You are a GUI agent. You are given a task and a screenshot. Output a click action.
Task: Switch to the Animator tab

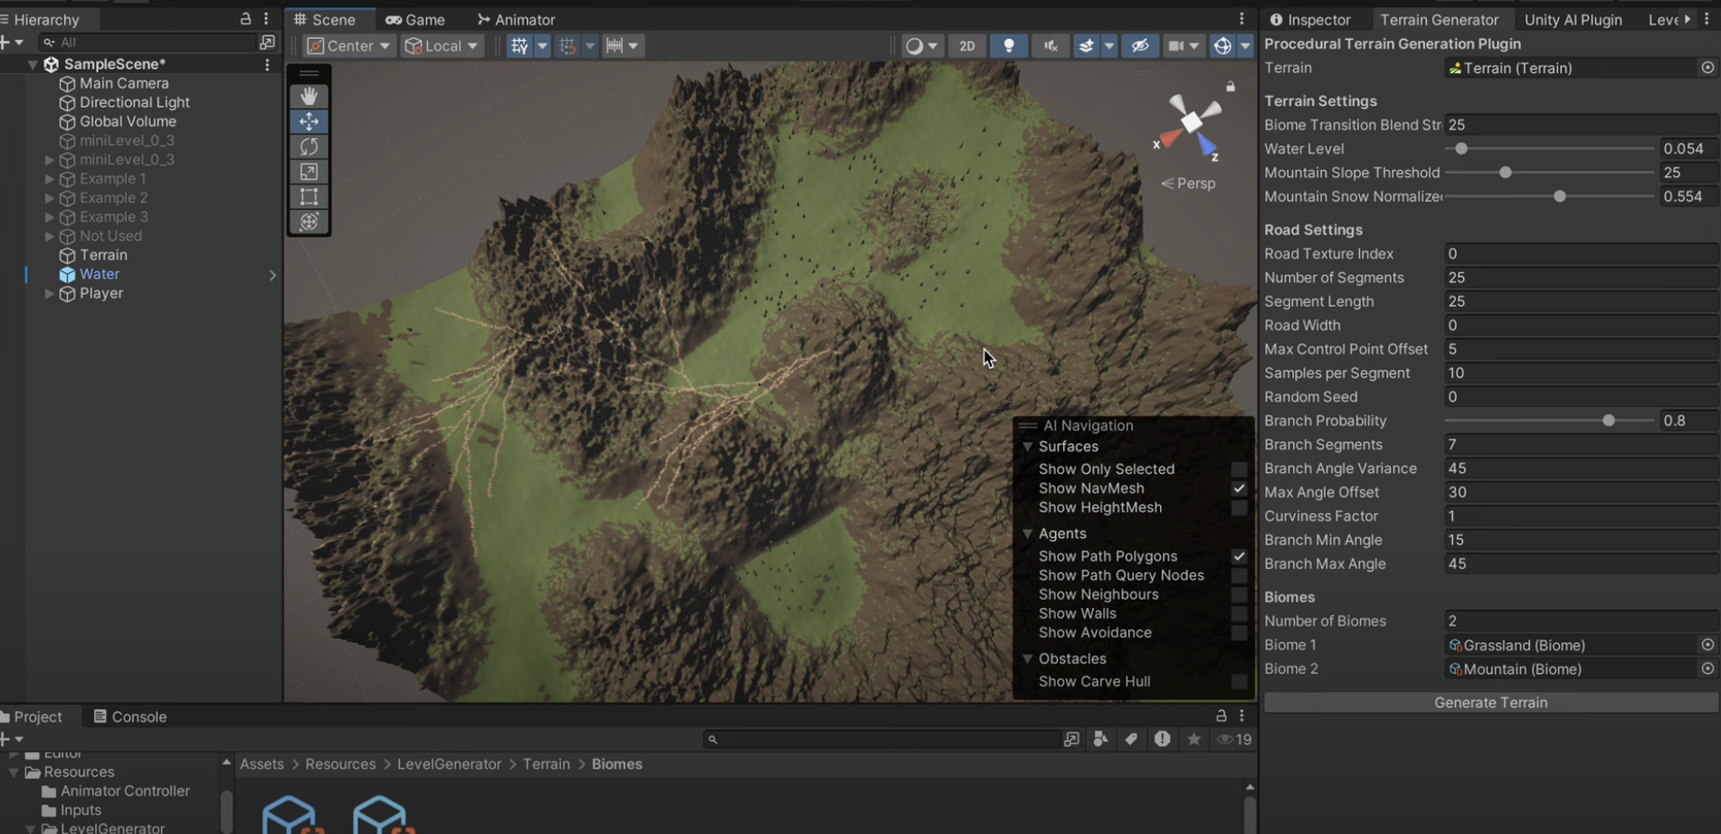[516, 19]
